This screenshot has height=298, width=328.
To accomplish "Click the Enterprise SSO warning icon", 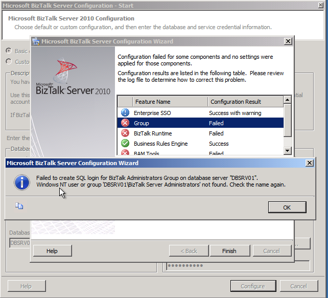I will (125, 113).
